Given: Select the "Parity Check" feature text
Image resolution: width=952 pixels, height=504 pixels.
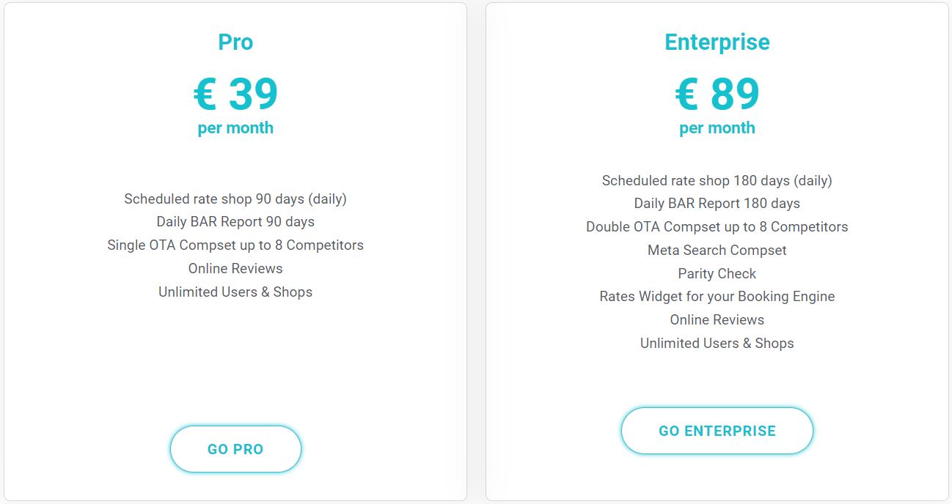Looking at the screenshot, I should [717, 274].
